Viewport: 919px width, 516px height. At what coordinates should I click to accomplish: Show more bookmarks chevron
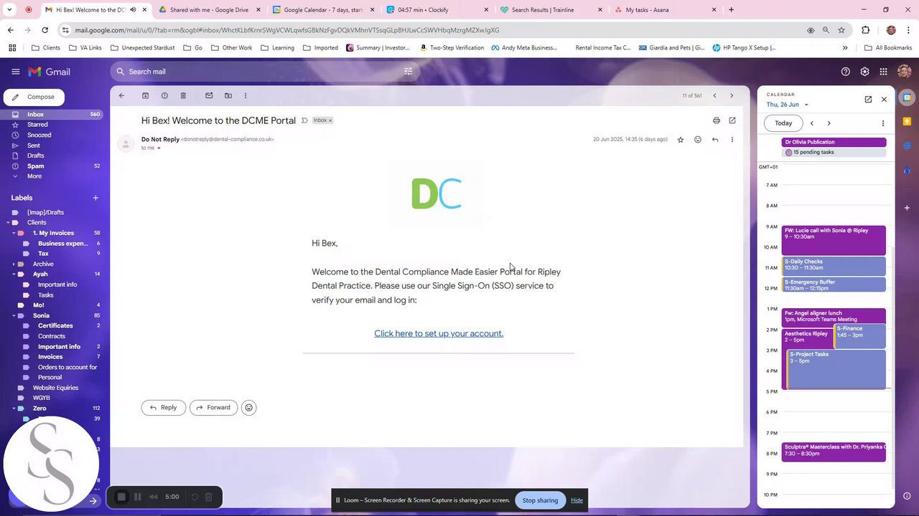point(845,48)
